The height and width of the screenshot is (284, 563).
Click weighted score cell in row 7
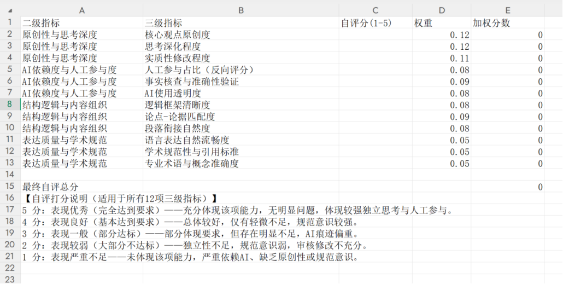click(x=508, y=93)
